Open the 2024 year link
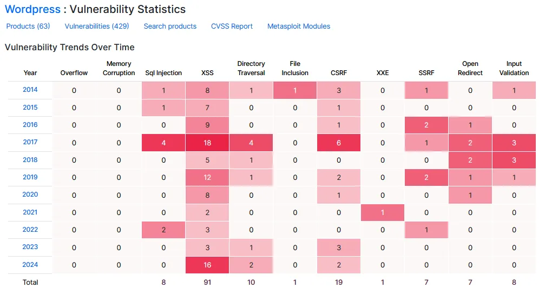This screenshot has width=545, height=295. coord(30,265)
